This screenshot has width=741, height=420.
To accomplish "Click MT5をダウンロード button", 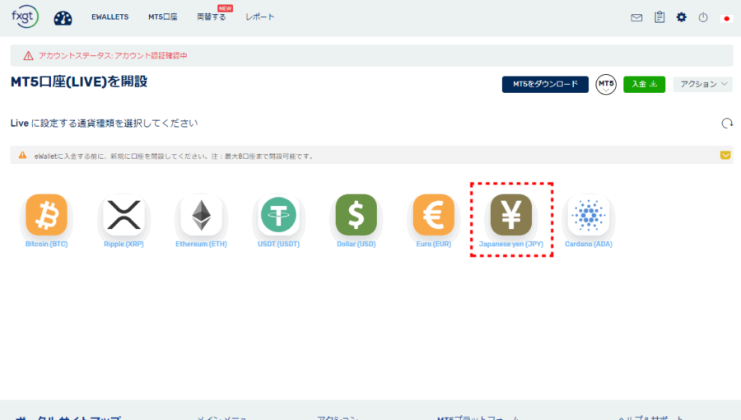I will pos(545,84).
